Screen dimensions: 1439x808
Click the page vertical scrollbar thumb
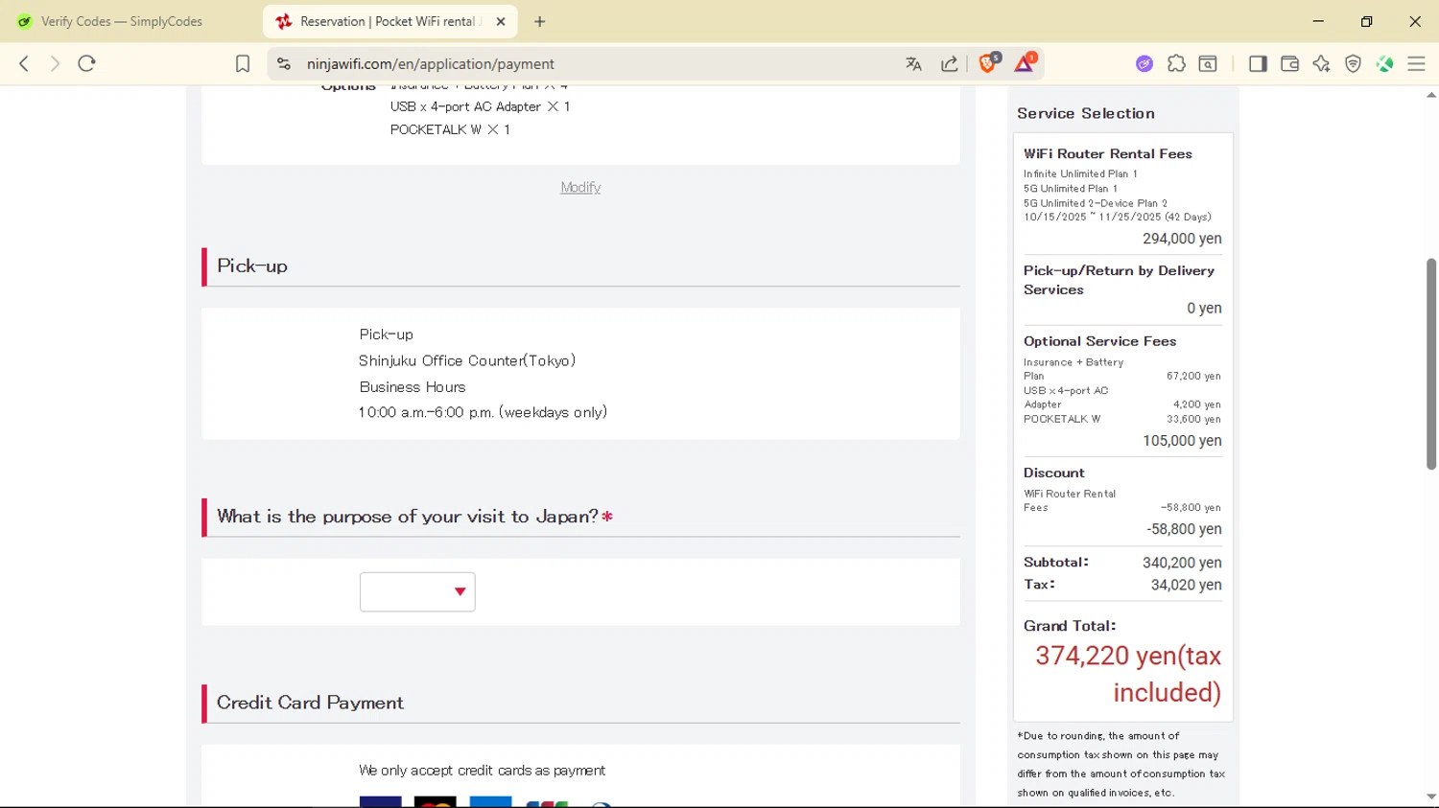pyautogui.click(x=1431, y=364)
